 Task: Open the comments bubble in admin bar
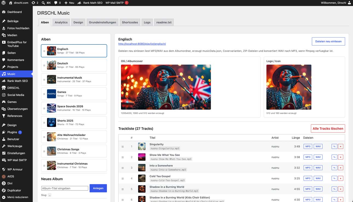[x=56, y=3]
